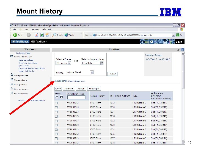This screenshot has height=149, width=198.
Task: Open the Cartridge Assignment Policy link
Action: pos(32,68)
